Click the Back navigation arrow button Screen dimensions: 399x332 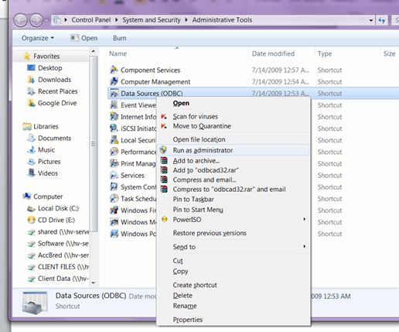click(x=21, y=20)
